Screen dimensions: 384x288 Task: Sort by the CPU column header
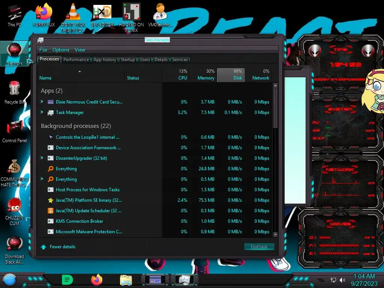click(x=176, y=75)
